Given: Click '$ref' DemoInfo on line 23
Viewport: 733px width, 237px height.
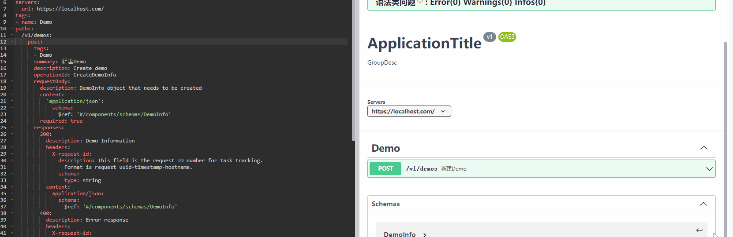Looking at the screenshot, I should pyautogui.click(x=115, y=114).
